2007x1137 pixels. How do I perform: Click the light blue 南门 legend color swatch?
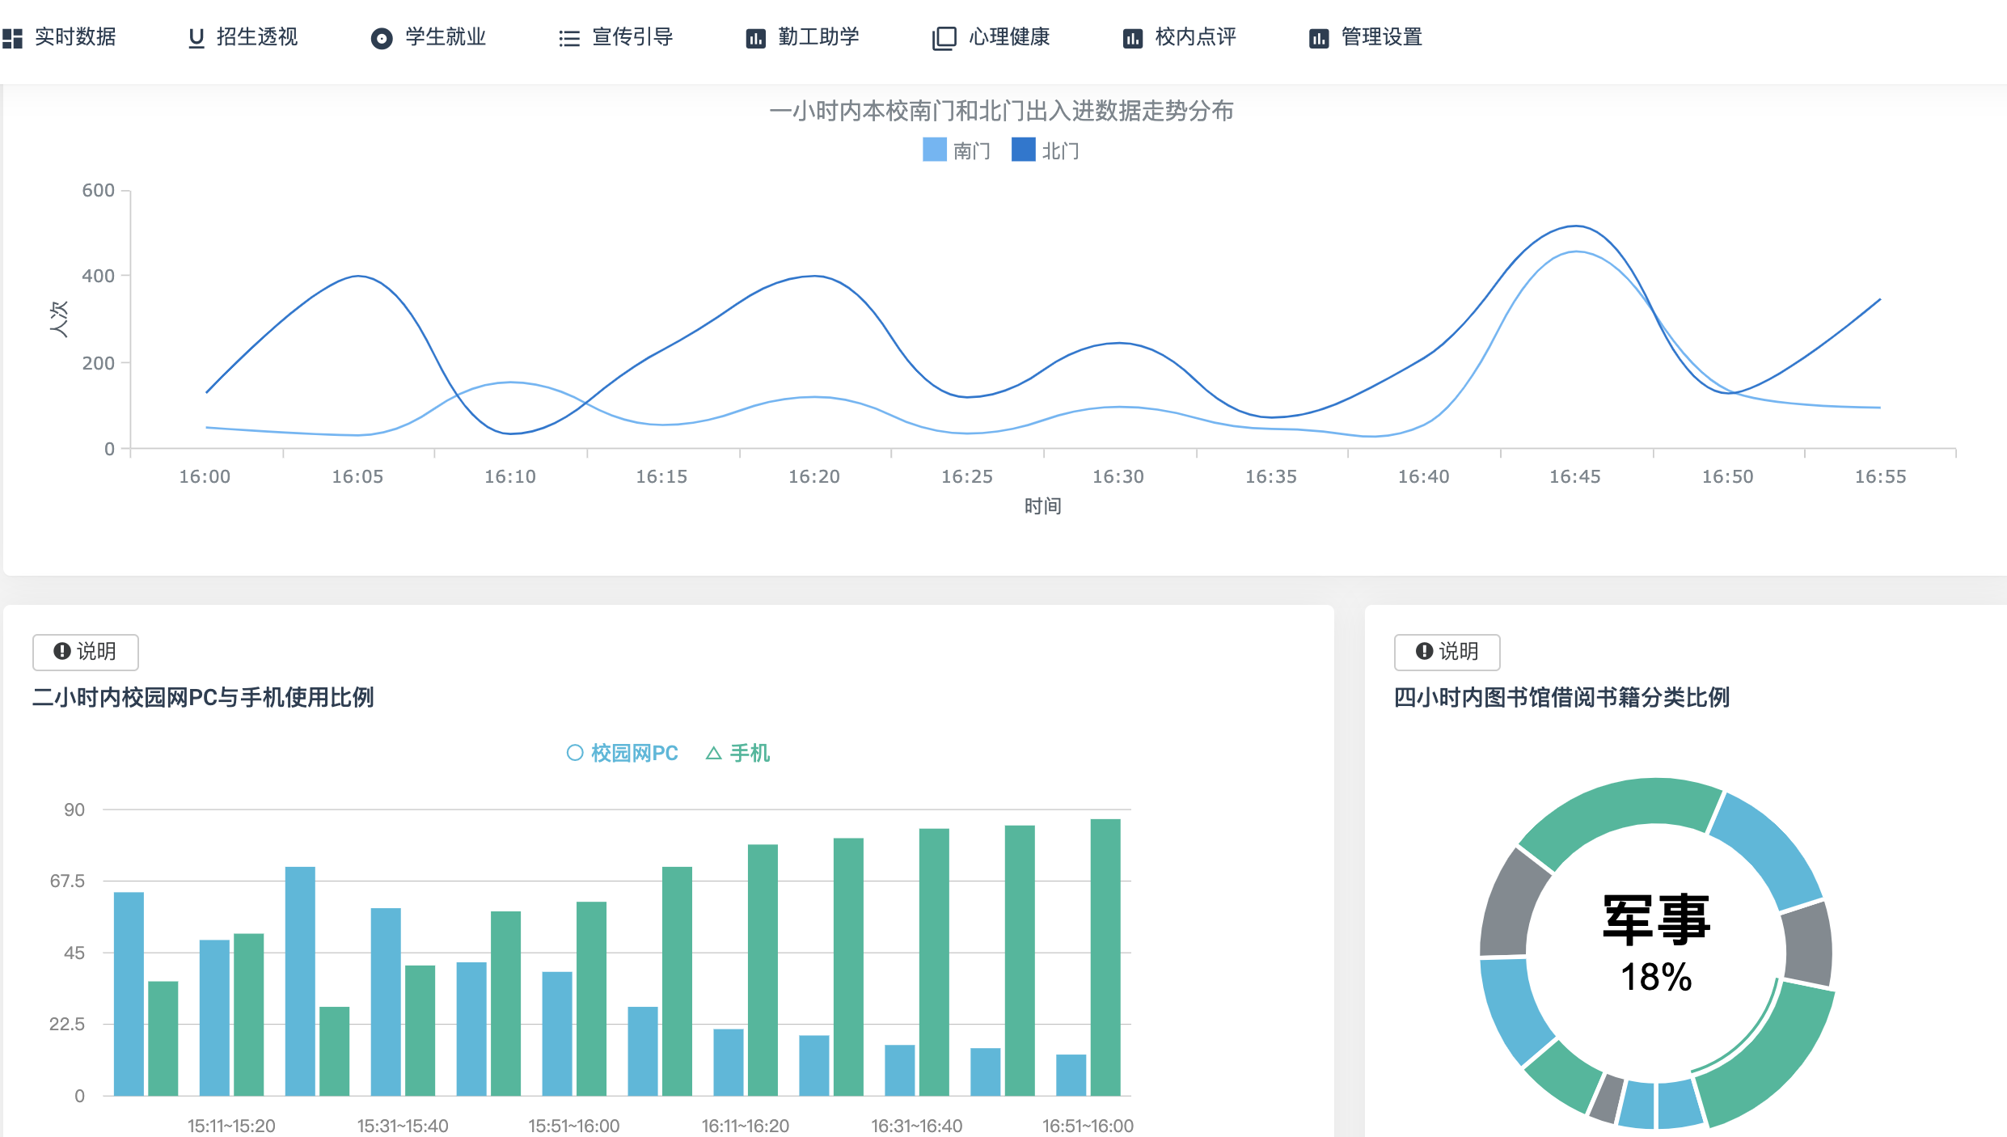[934, 150]
